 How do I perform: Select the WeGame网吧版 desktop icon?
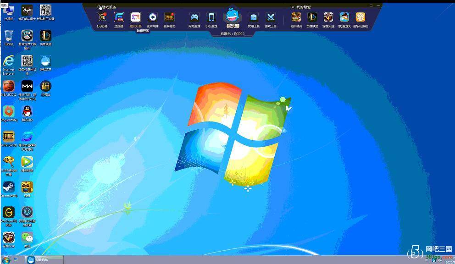point(9,216)
